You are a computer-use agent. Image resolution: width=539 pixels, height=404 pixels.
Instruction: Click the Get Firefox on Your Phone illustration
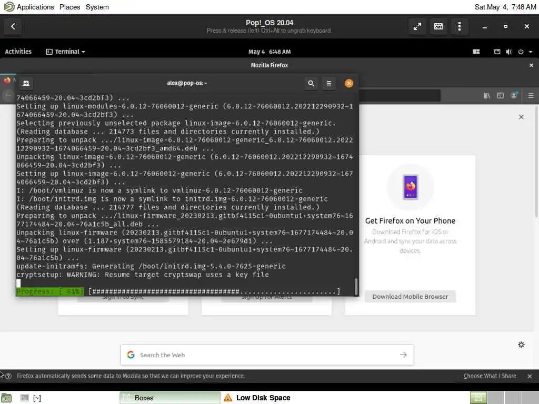tap(410, 187)
